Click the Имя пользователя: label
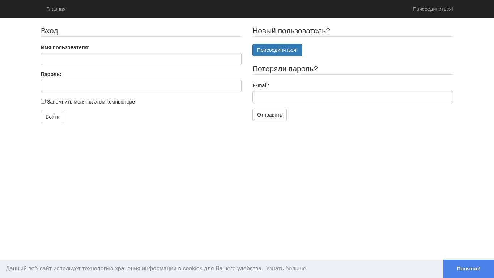 [x=65, y=47]
